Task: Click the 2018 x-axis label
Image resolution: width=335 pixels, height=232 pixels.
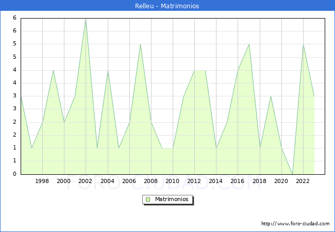Action: click(260, 181)
